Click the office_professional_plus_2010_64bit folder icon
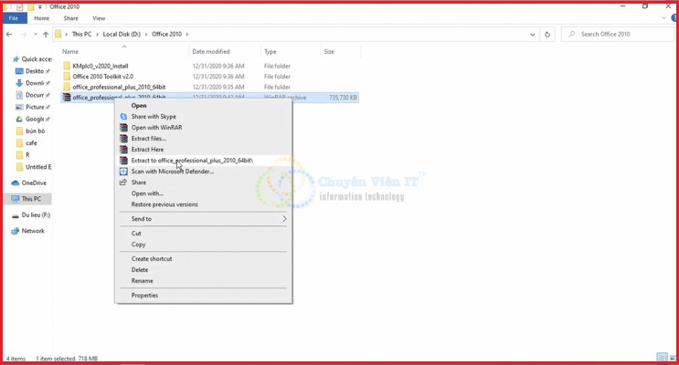Image resolution: width=679 pixels, height=365 pixels. 66,87
